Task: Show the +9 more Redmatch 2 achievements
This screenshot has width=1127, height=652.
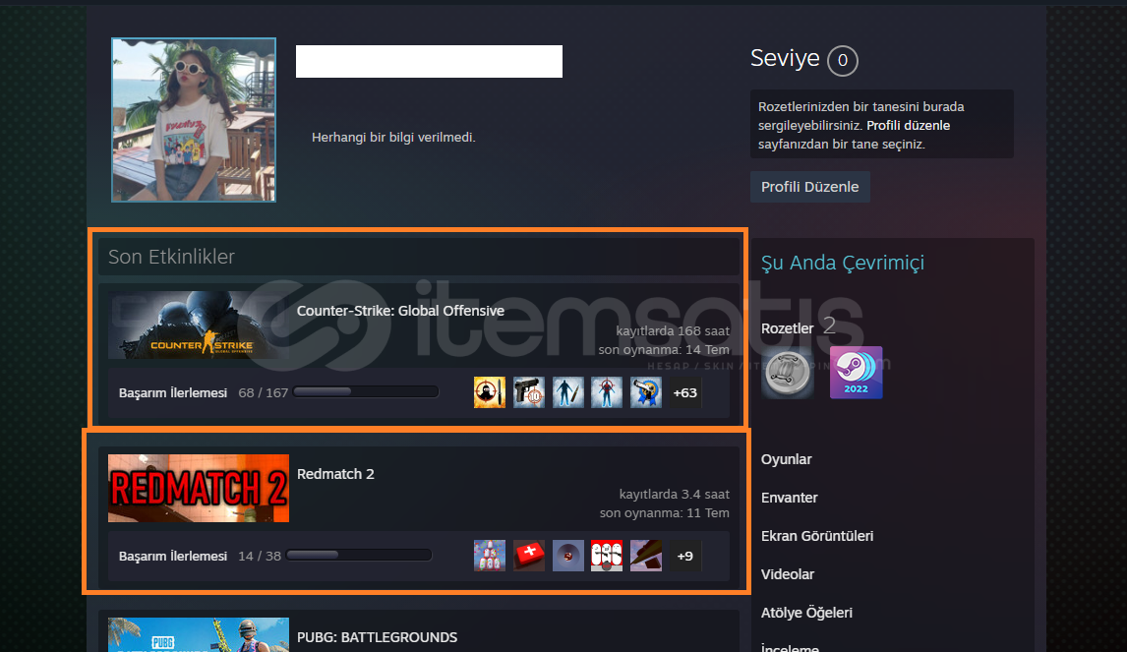Action: 685,556
